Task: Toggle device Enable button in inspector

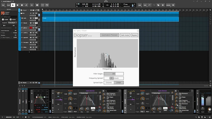Action: pos(5,20)
